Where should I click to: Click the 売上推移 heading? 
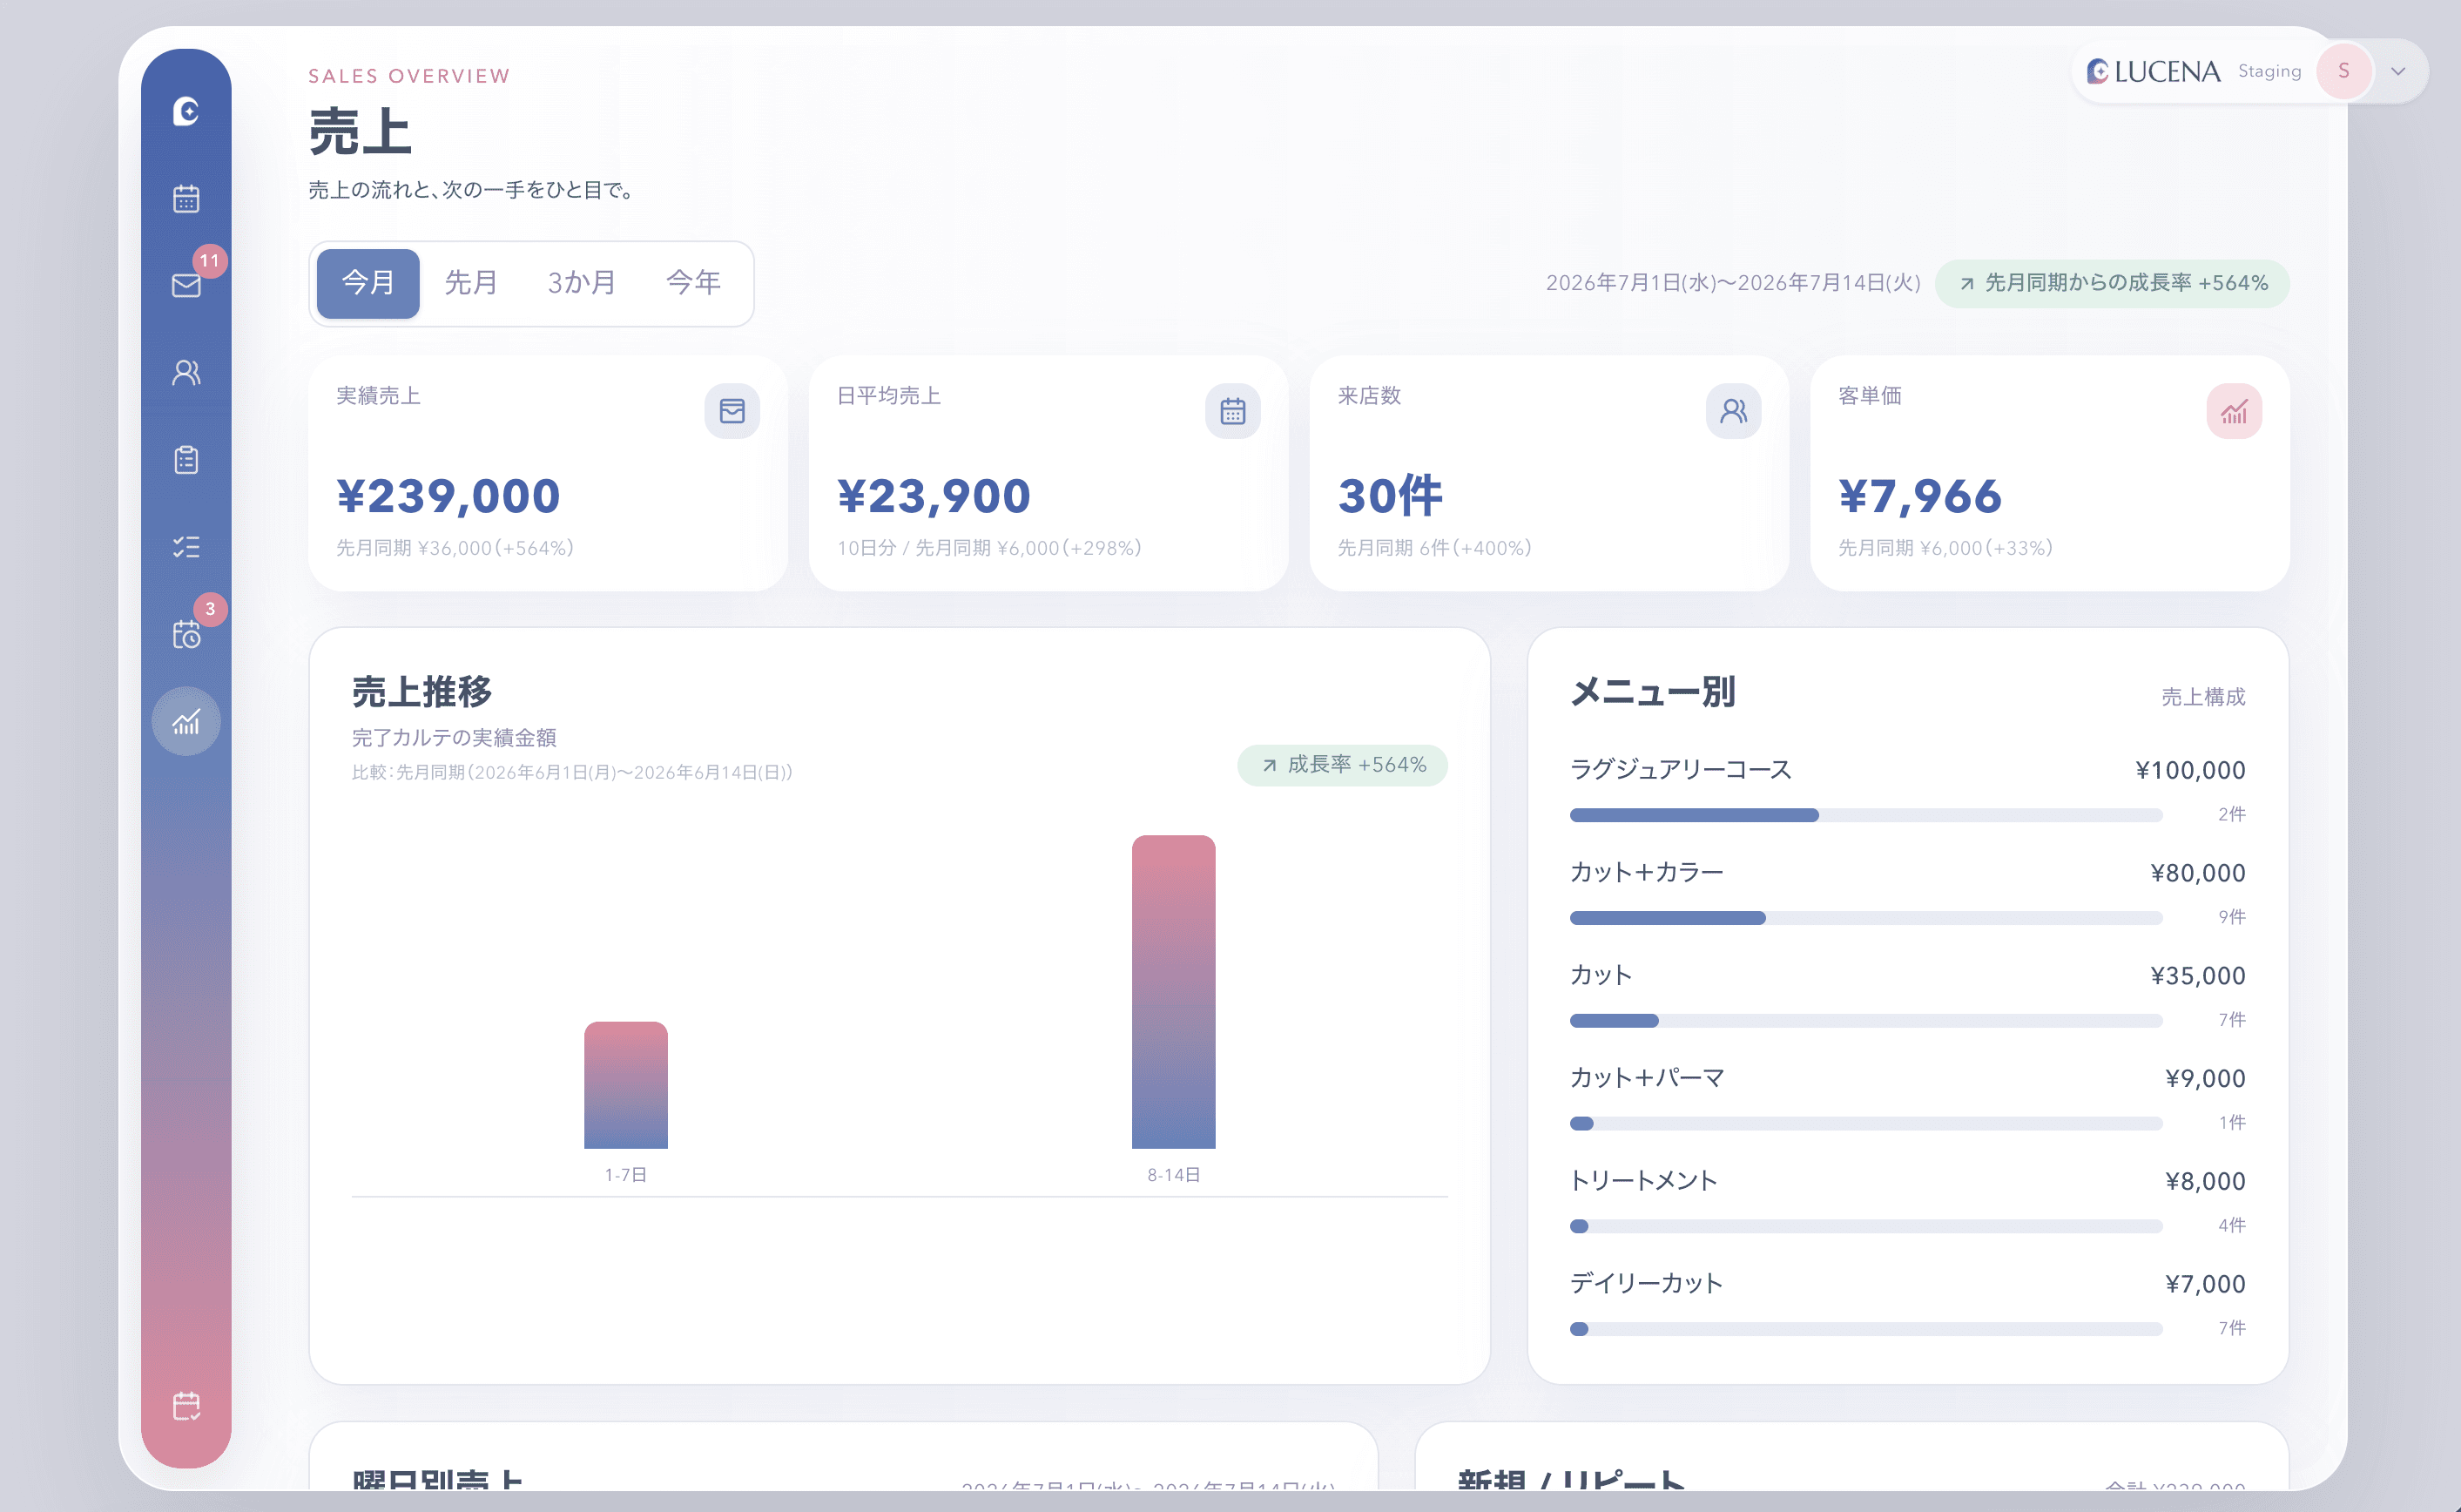coord(421,692)
